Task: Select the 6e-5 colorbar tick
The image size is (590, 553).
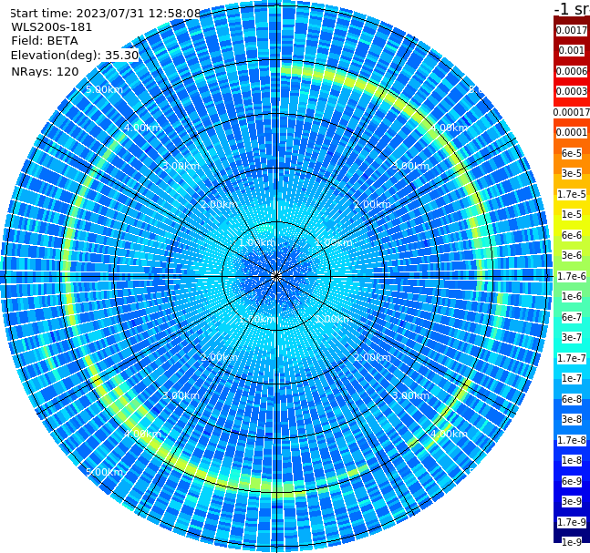Action: pyautogui.click(x=572, y=153)
